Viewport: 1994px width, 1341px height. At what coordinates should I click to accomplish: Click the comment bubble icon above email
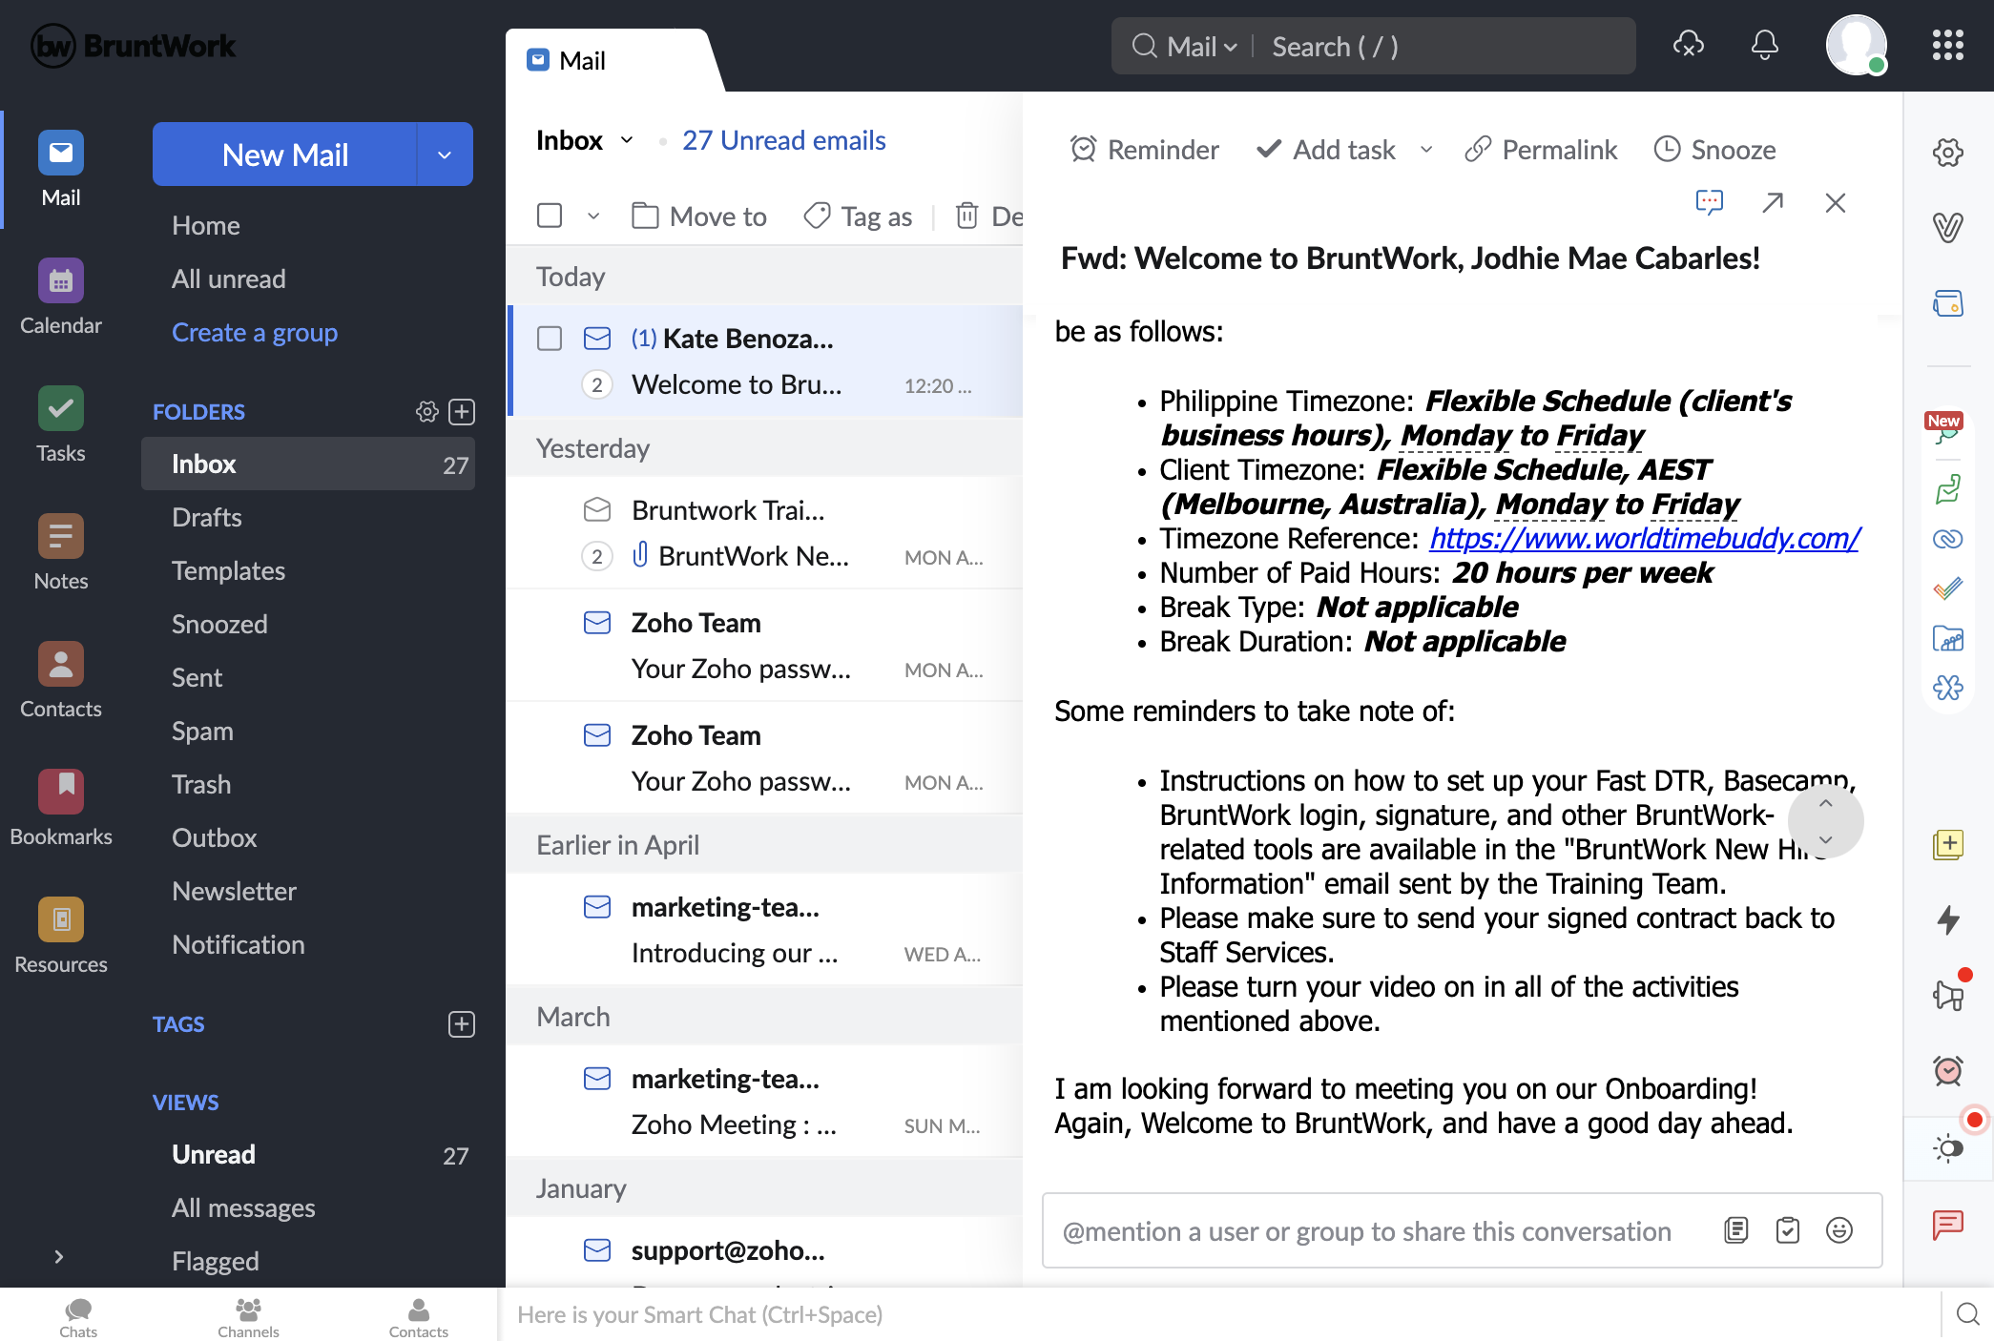click(x=1709, y=202)
